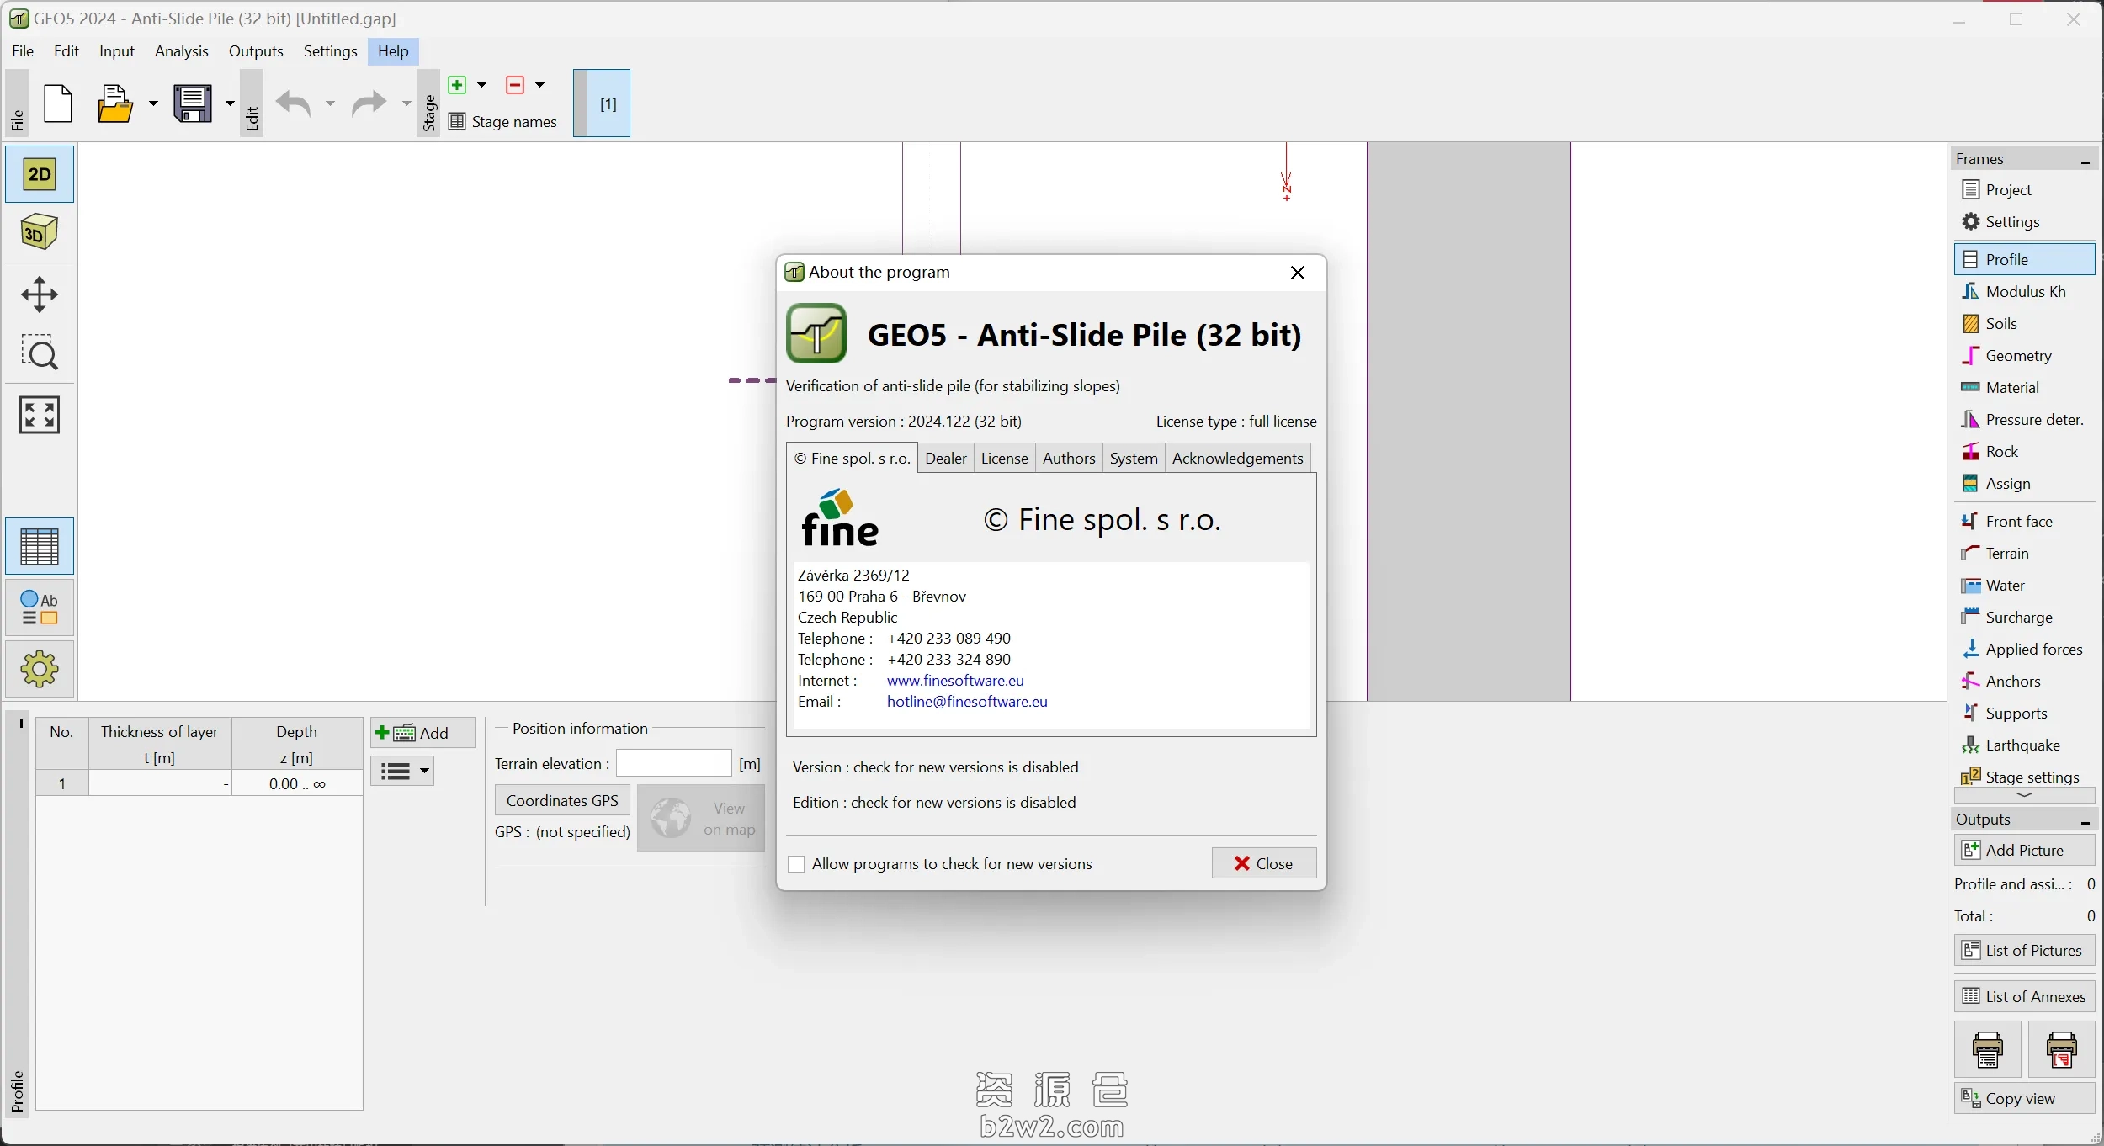This screenshot has width=2104, height=1146.
Task: Expand the Open file dropdown arrow
Action: [x=153, y=104]
